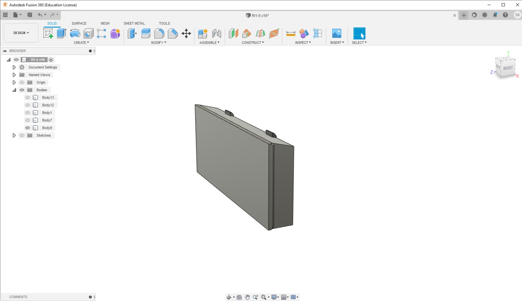
Task: Select the Press Pull tool
Action: tap(132, 33)
